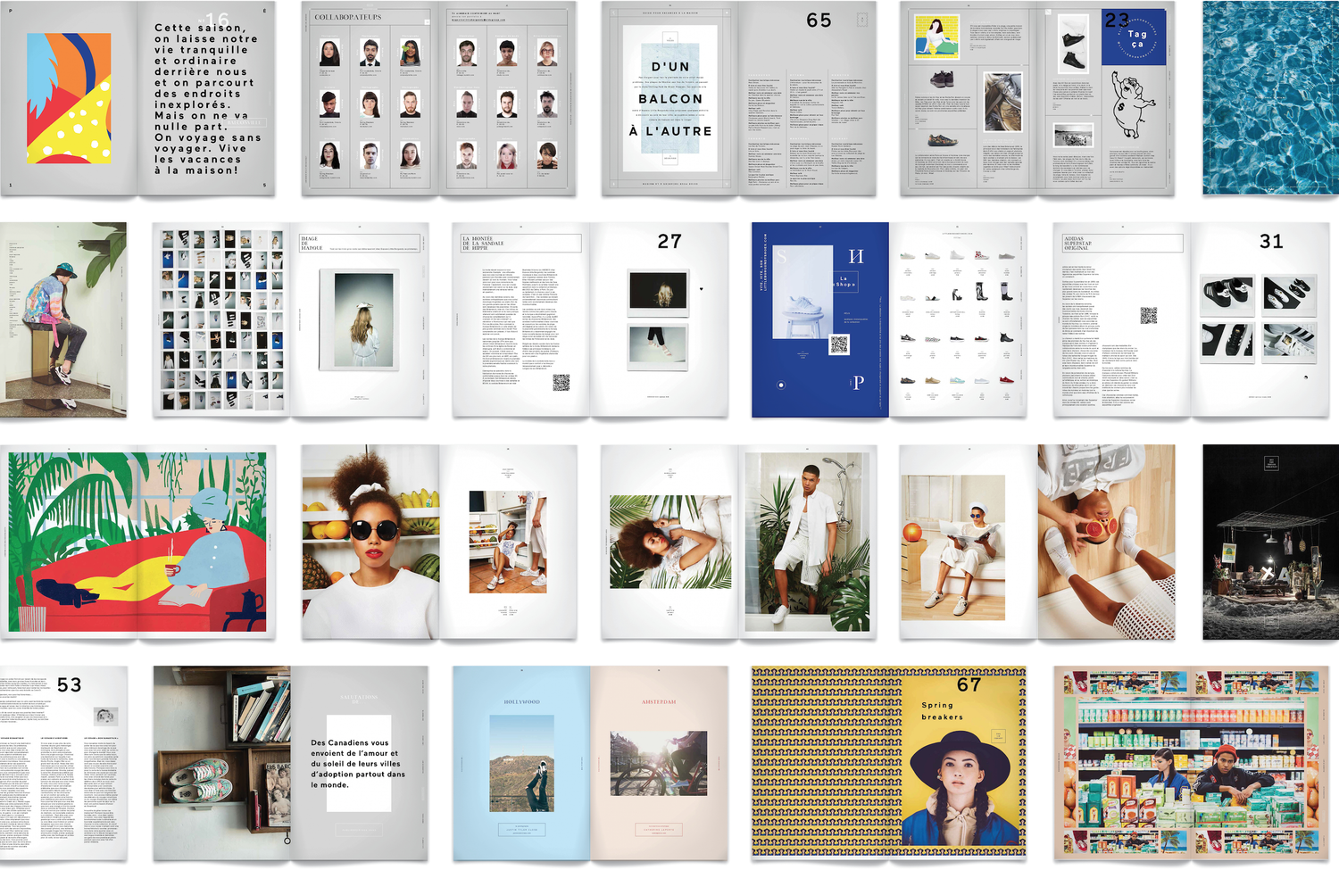The image size is (1339, 870).
Task: Click the page number '31'
Action: (1271, 242)
